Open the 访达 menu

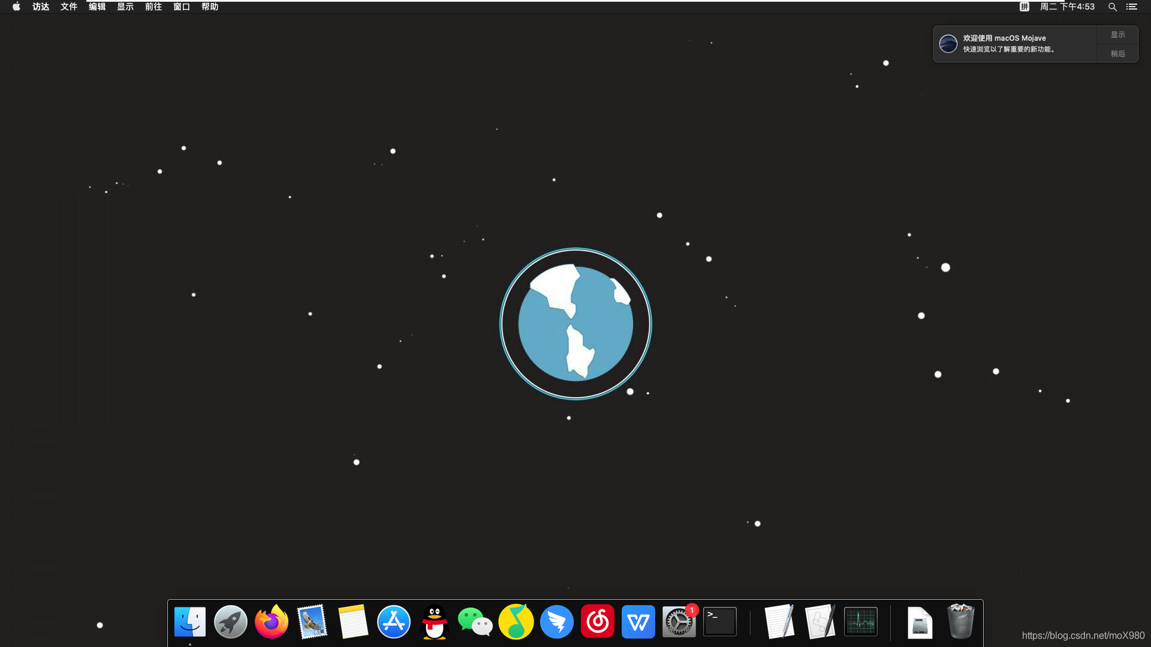tap(41, 7)
